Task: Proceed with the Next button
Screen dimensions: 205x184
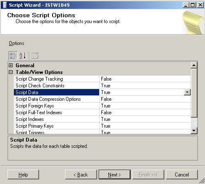Action: 115,175
